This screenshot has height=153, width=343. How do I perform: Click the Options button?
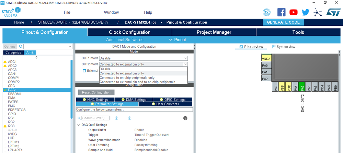coord(10,47)
